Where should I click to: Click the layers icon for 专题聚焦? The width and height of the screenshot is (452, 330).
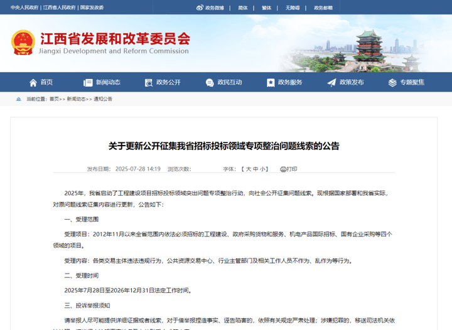pyautogui.click(x=392, y=83)
